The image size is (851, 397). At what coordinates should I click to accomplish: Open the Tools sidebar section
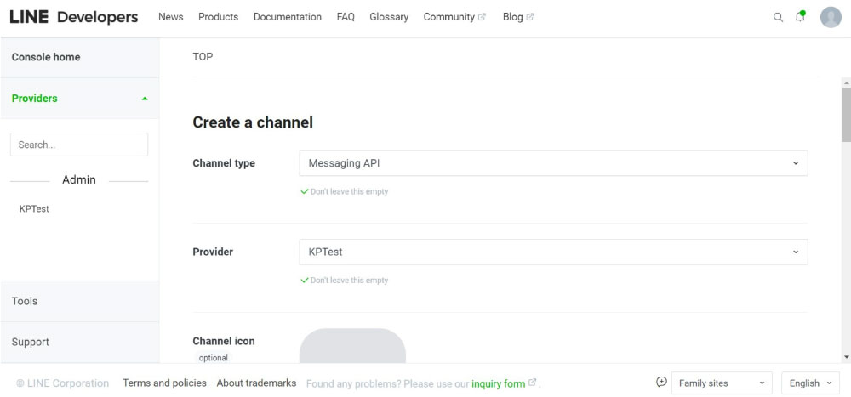point(80,301)
